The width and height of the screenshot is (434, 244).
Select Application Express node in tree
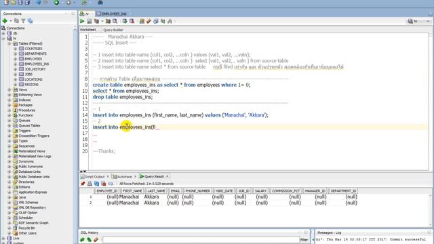[33, 192]
